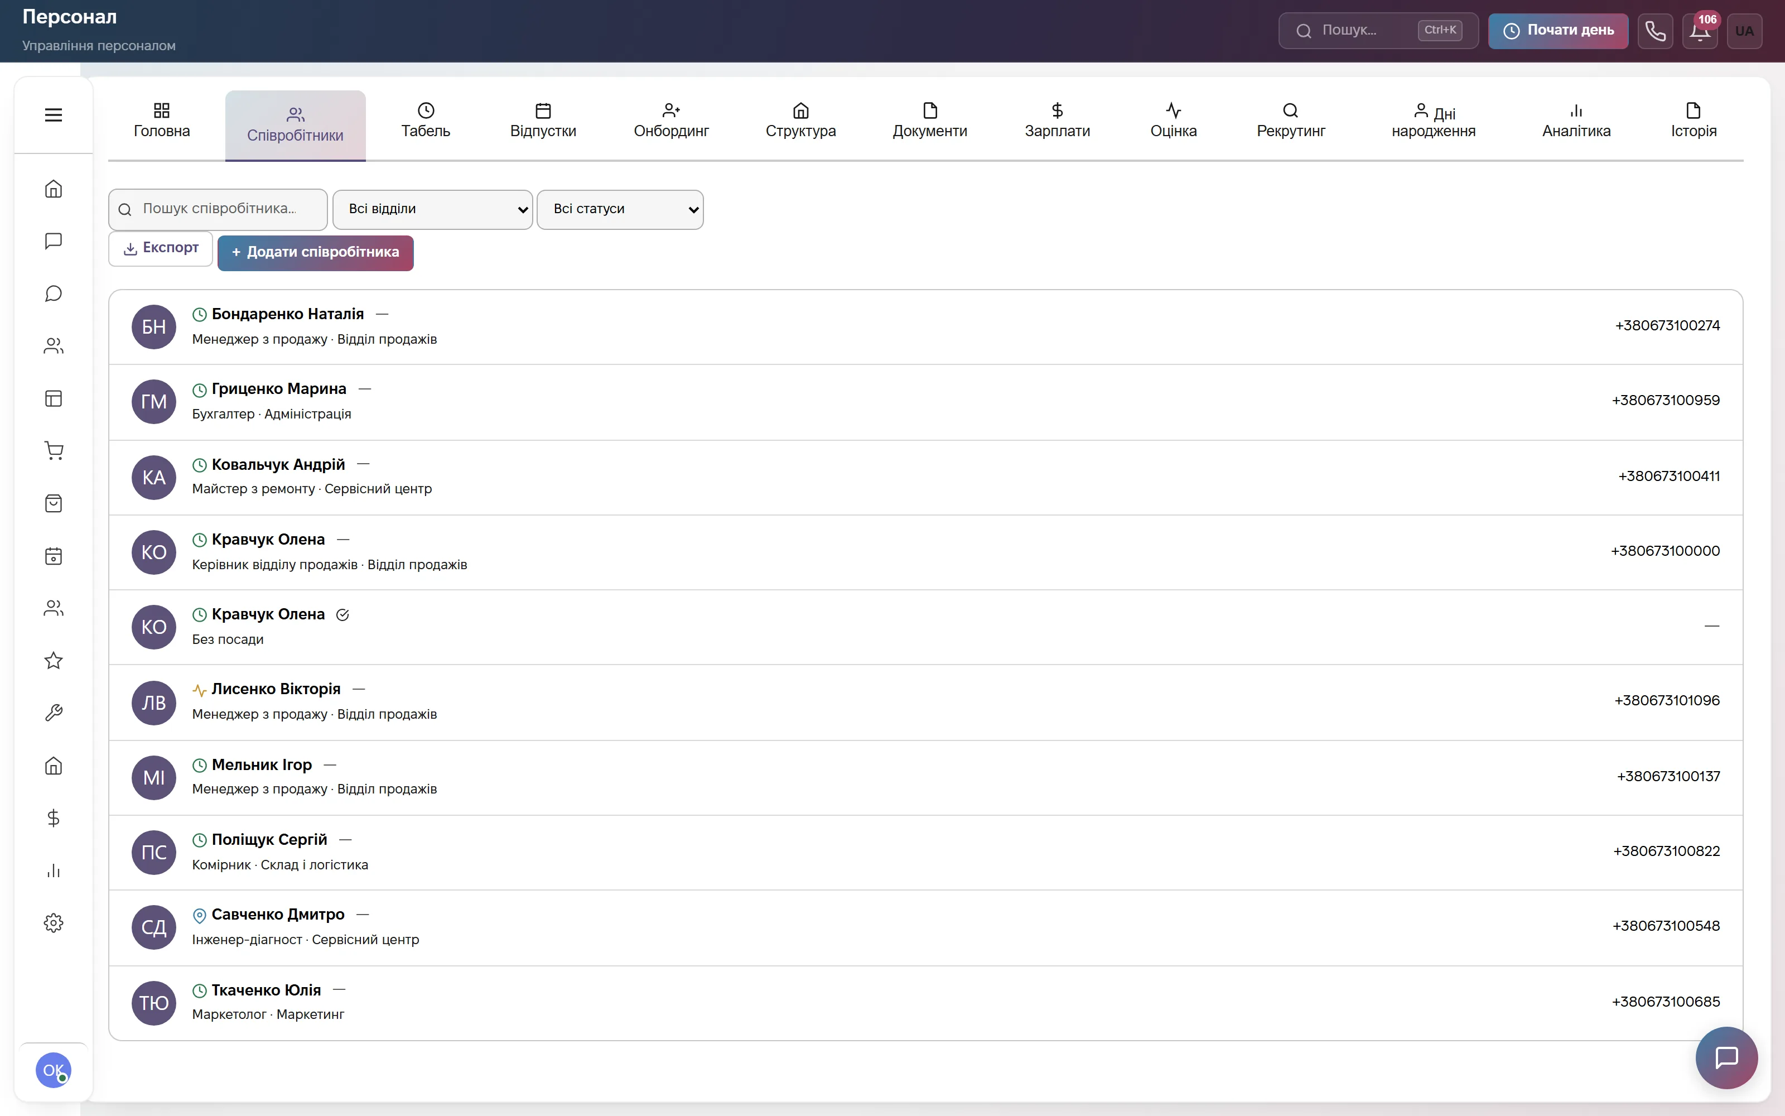The width and height of the screenshot is (1785, 1116).
Task: Click the ПС avatar of Поліщук Сергій
Action: (x=153, y=853)
